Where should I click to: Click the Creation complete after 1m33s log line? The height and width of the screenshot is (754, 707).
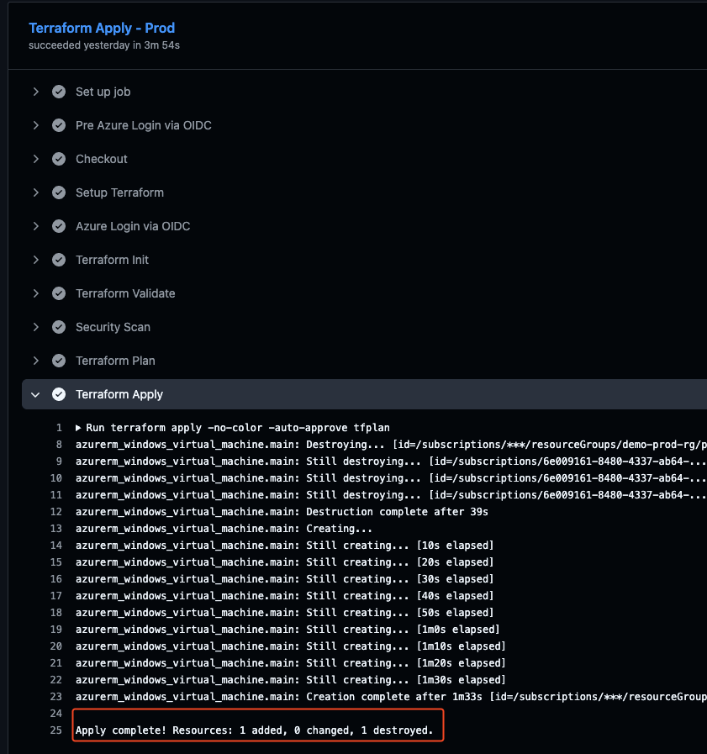pyautogui.click(x=387, y=697)
